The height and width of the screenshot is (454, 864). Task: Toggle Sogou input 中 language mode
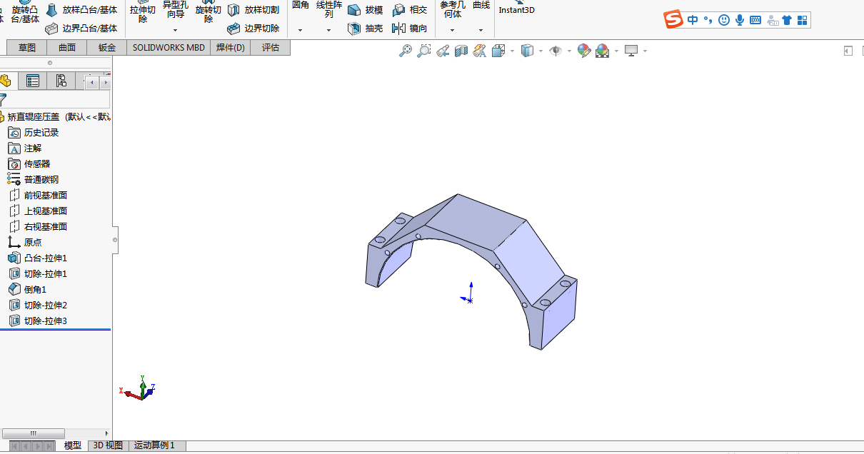693,20
